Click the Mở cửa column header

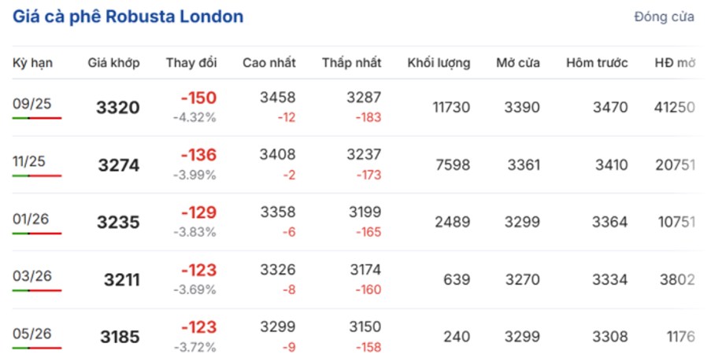tap(518, 63)
